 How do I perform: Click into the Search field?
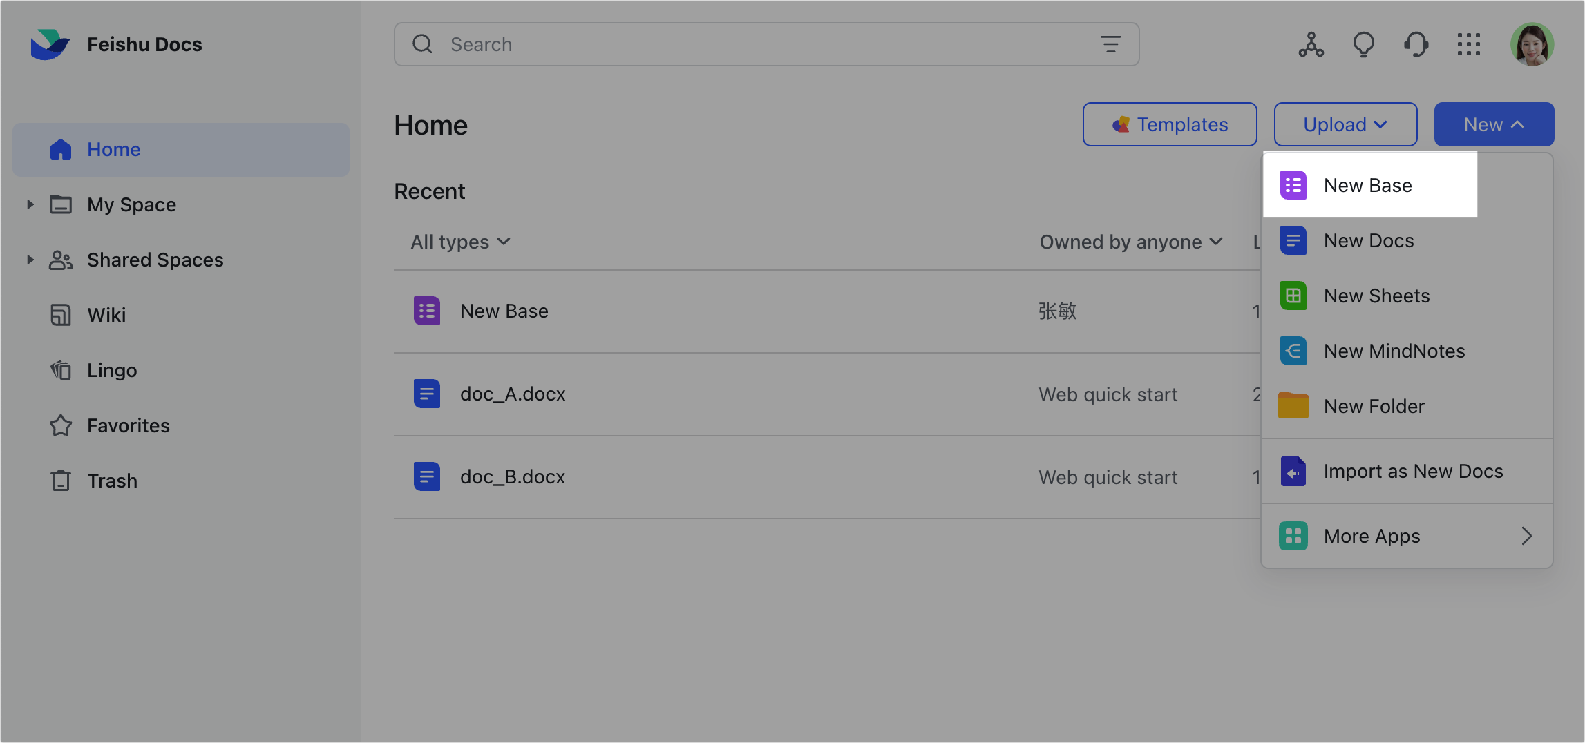click(760, 44)
